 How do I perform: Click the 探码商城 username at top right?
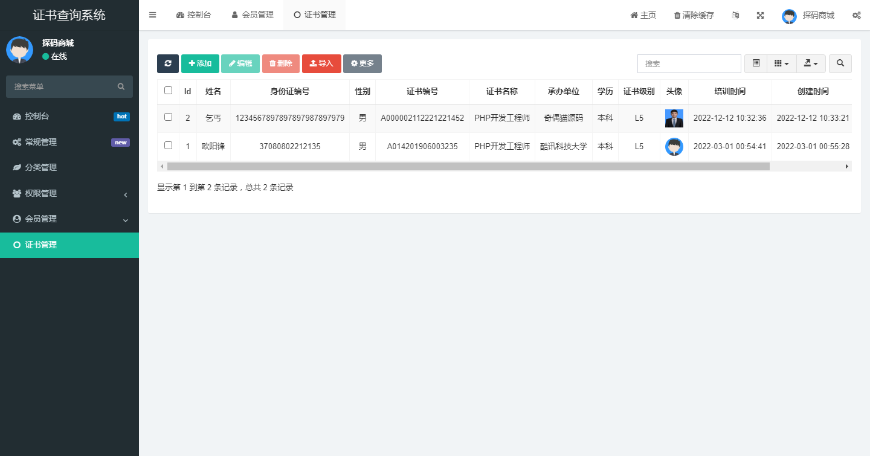point(819,15)
